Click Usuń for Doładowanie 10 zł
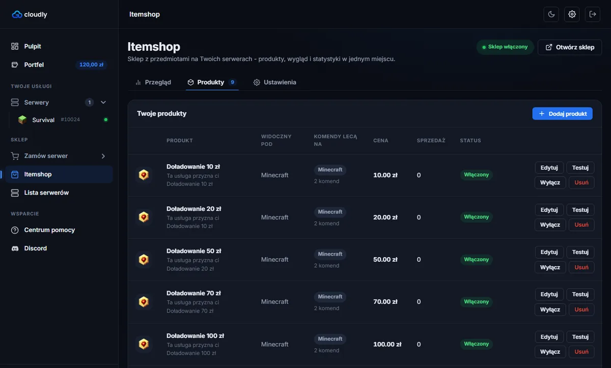Screen dimensions: 611x368 click(x=581, y=182)
